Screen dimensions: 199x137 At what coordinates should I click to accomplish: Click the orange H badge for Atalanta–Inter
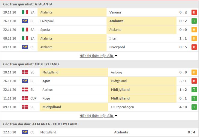pyautogui.click(x=194, y=38)
